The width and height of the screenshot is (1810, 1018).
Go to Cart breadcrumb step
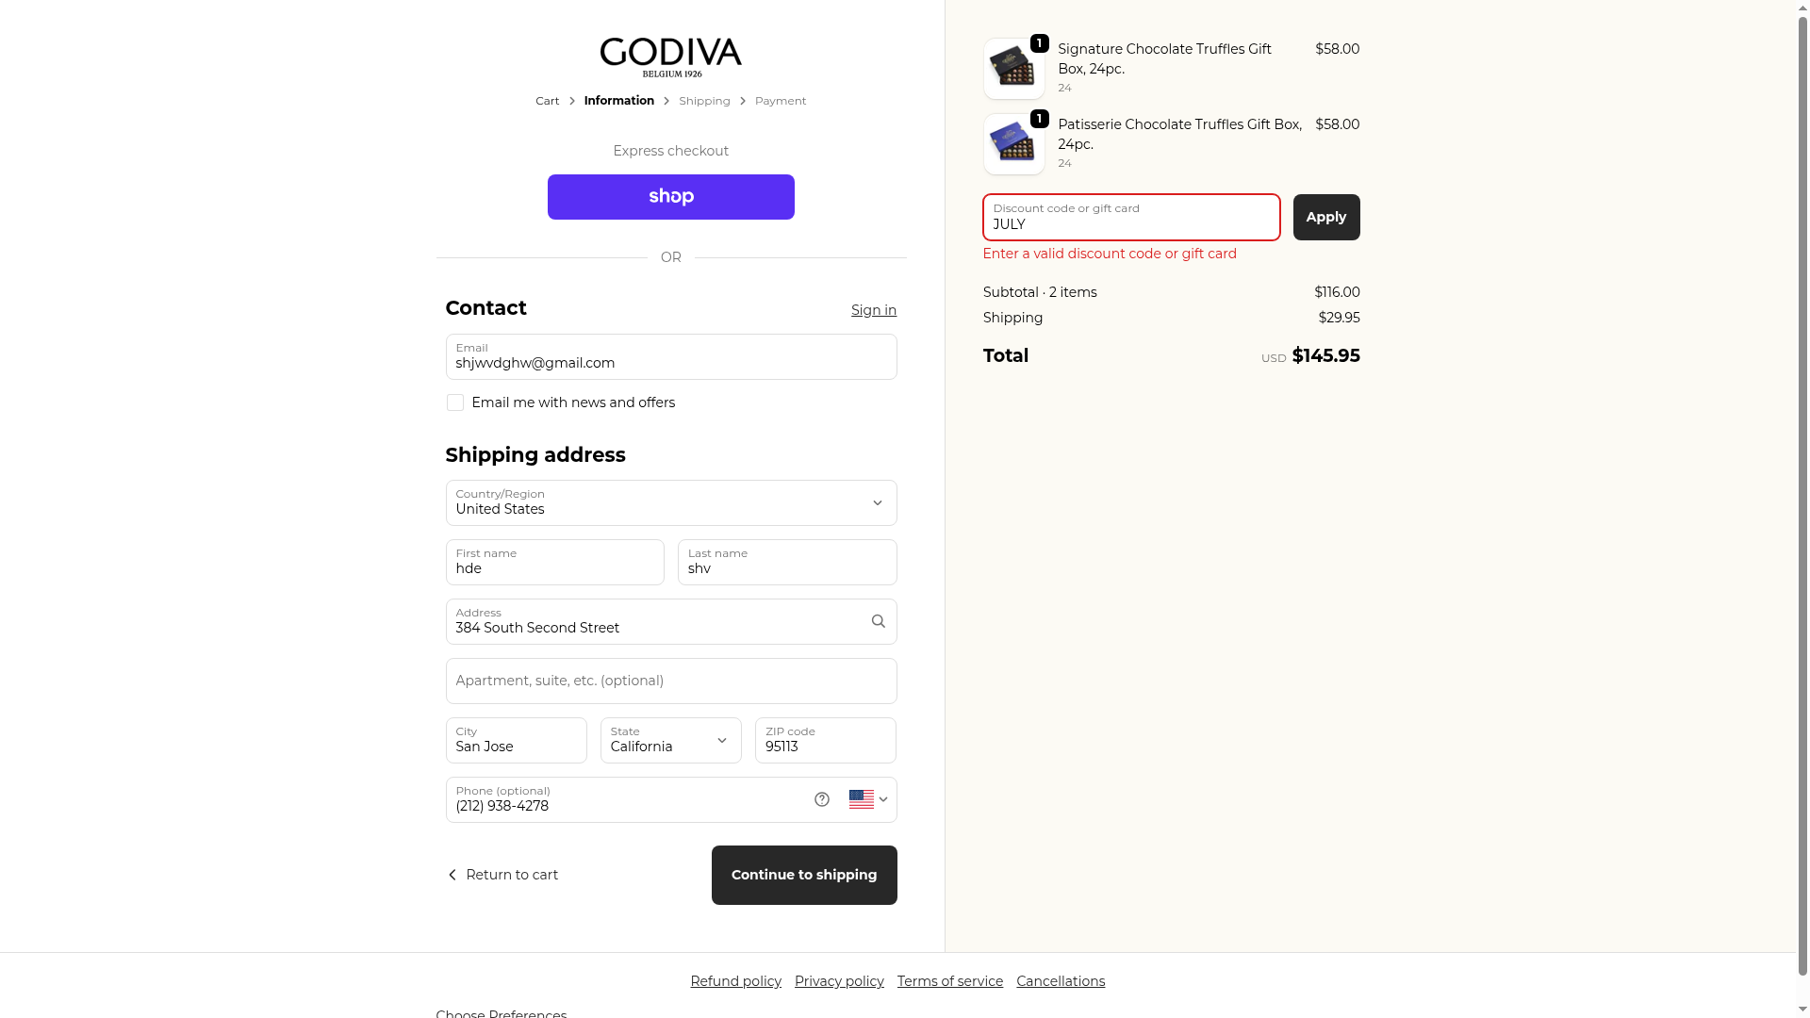pos(547,101)
